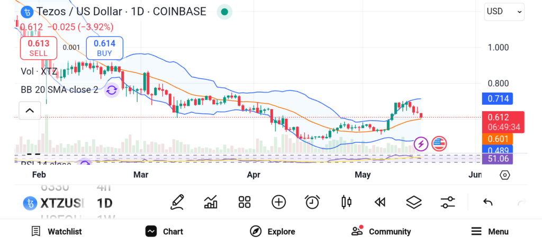Screen dimensions: 542x244
Task: Collapse the indicator legend chevron
Action: (30, 111)
